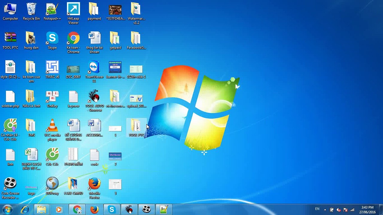Select the Cốc Cốc browser shortcut beside the DANH SACH Excel file
This screenshot has height=215, width=383.
(x=52, y=157)
